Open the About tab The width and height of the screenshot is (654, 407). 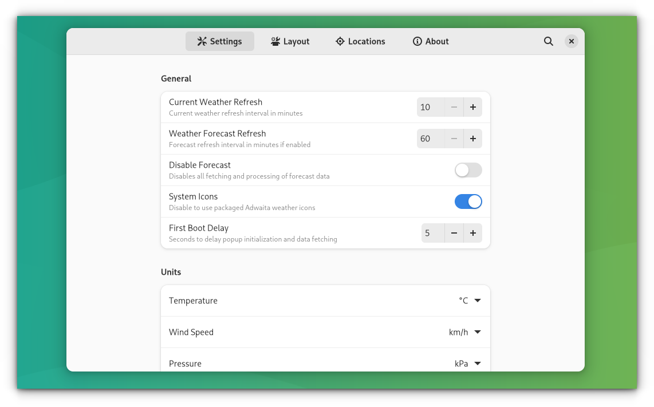pyautogui.click(x=431, y=41)
